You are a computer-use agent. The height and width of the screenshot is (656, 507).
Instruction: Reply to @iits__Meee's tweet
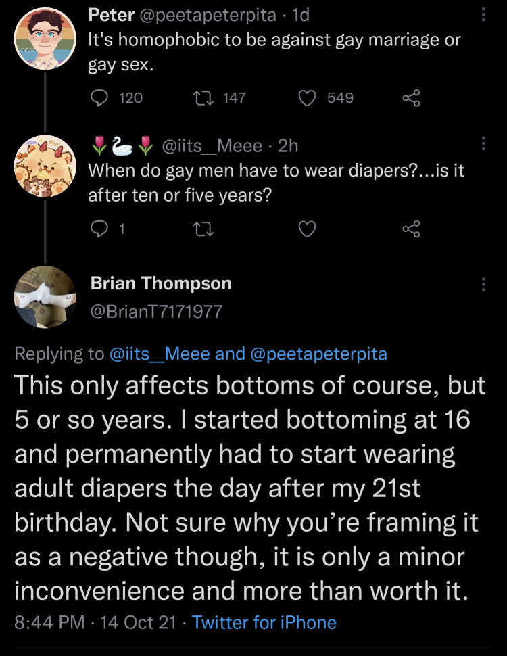point(99,230)
